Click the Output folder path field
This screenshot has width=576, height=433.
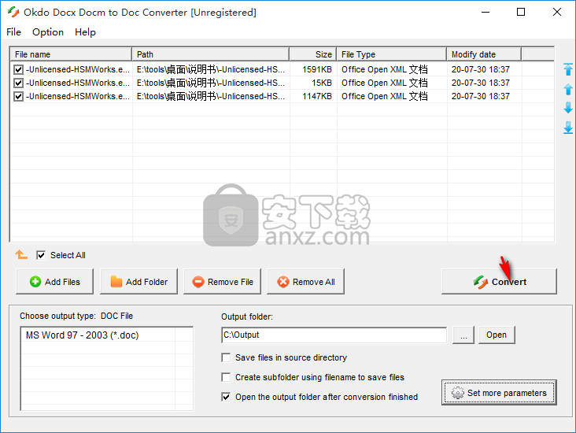click(x=334, y=335)
